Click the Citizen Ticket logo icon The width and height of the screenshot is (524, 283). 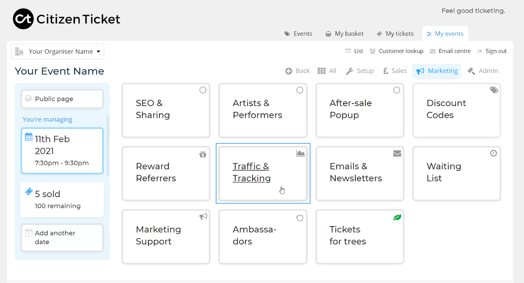[23, 19]
